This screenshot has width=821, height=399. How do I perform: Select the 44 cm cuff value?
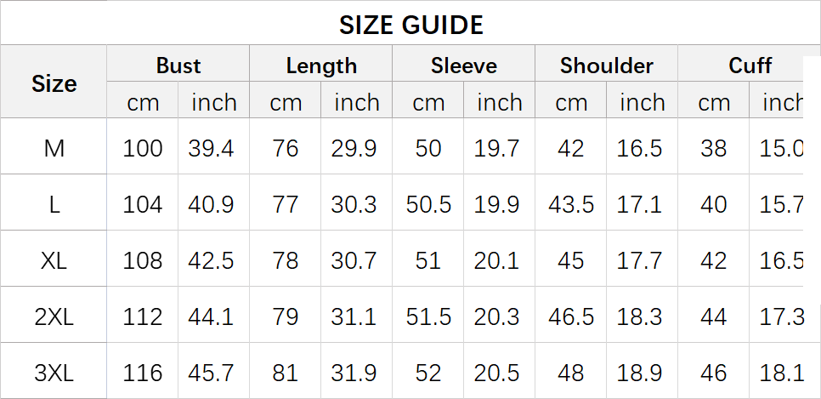(714, 317)
